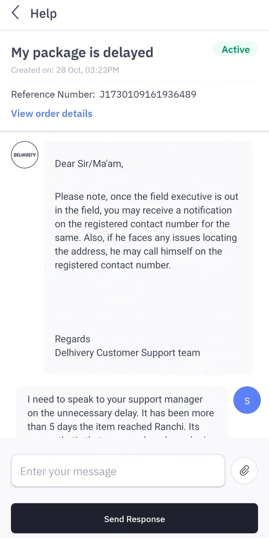Select the Help header title
This screenshot has width=269, height=538.
click(43, 13)
